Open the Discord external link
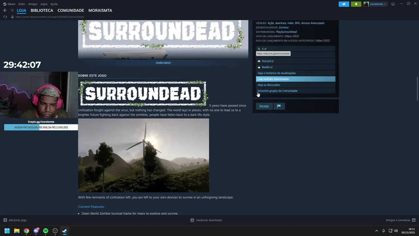 pos(296,61)
